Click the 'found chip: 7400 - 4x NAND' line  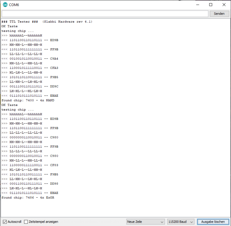pos(28,100)
